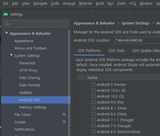The height and width of the screenshot is (136, 160).
Task: Switch to the SDK Platforms tab
Action: [x=89, y=51]
